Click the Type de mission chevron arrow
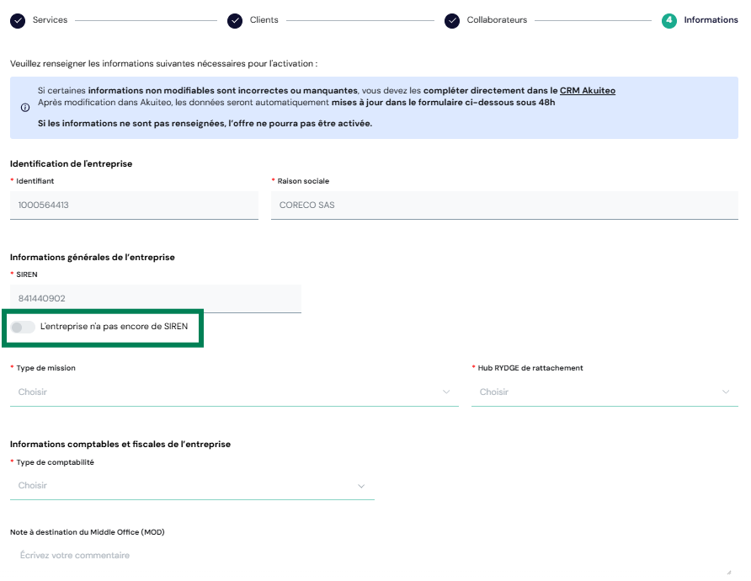The height and width of the screenshot is (581, 751). [x=446, y=392]
